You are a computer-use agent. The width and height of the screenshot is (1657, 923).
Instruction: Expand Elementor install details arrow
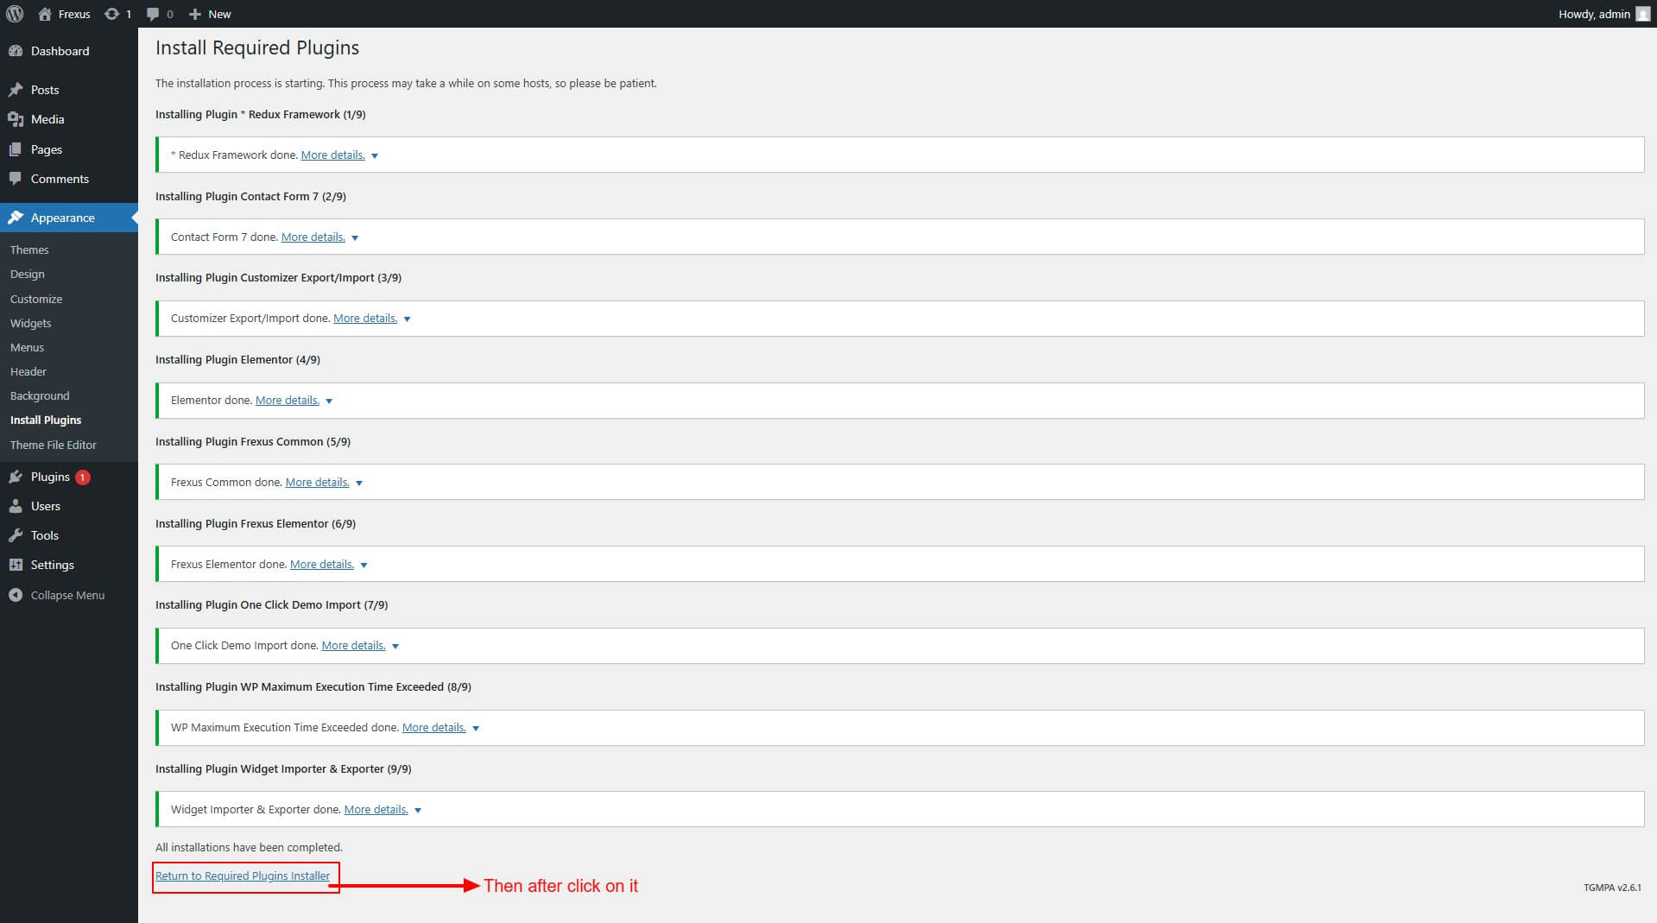(x=329, y=401)
